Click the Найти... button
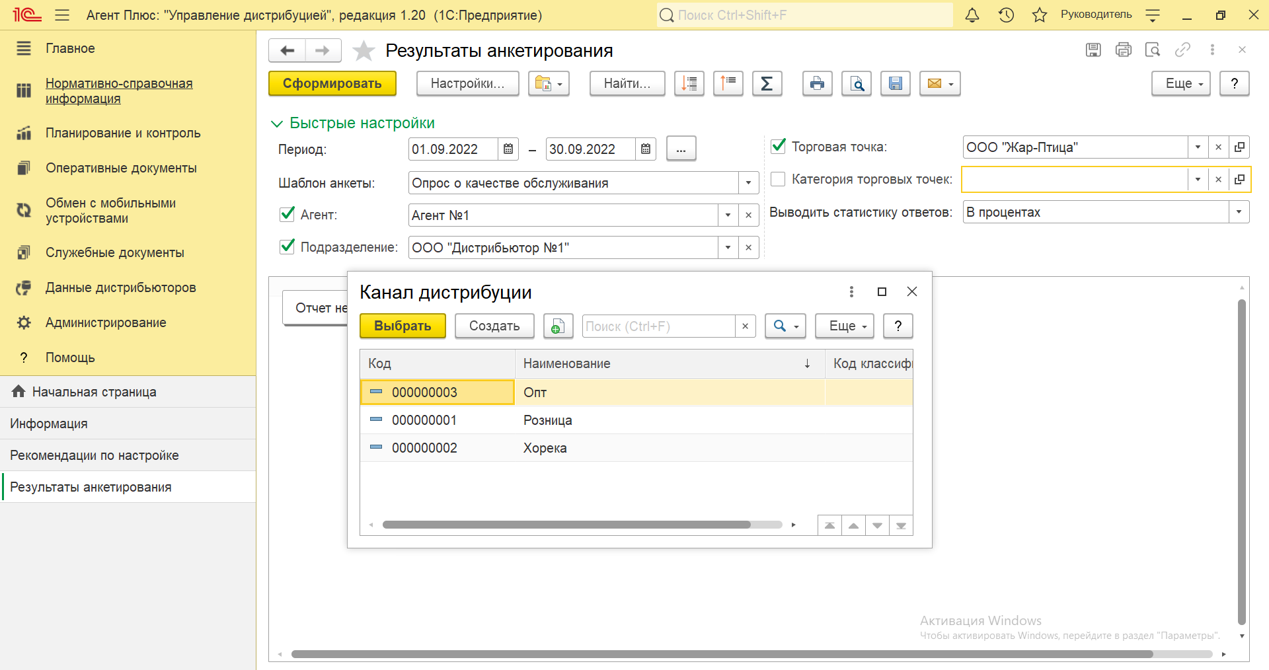Screen dimensions: 1269x670 pyautogui.click(x=627, y=83)
